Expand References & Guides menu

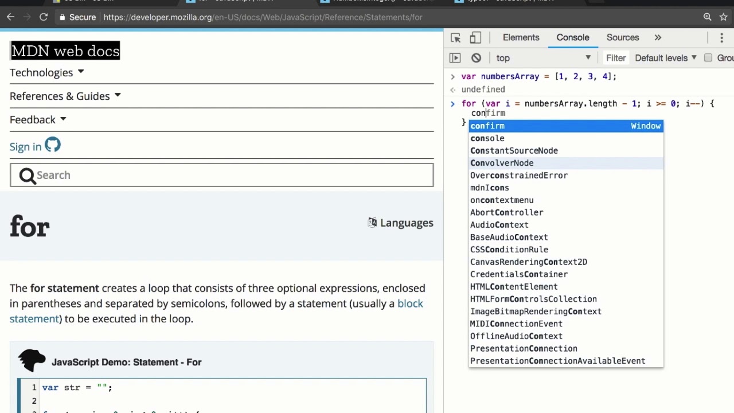point(65,96)
